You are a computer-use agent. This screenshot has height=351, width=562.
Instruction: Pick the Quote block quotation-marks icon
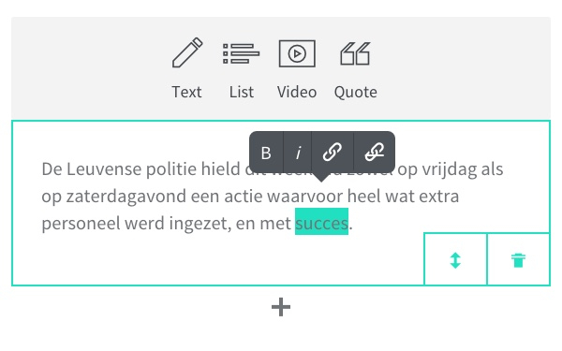[x=355, y=53]
